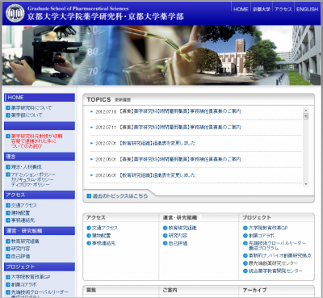This screenshot has width=323, height=298.
Task: Click the bullet icon beside sidebar 事務連絡先
Action: coord(8,220)
